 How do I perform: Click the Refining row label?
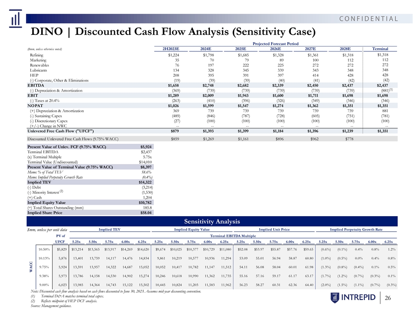tap(36, 55)
